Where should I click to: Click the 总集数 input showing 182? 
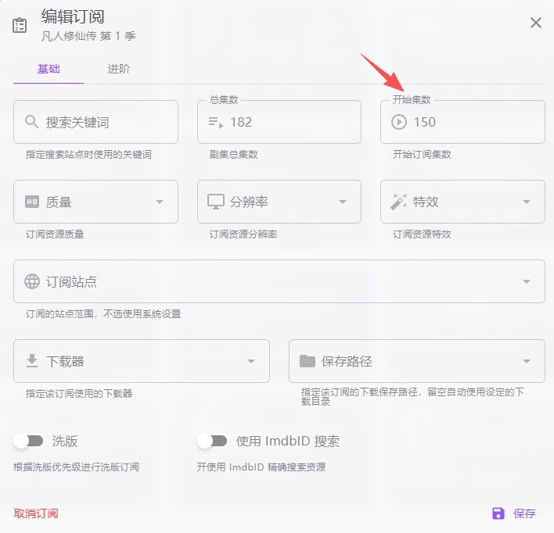[x=290, y=122]
